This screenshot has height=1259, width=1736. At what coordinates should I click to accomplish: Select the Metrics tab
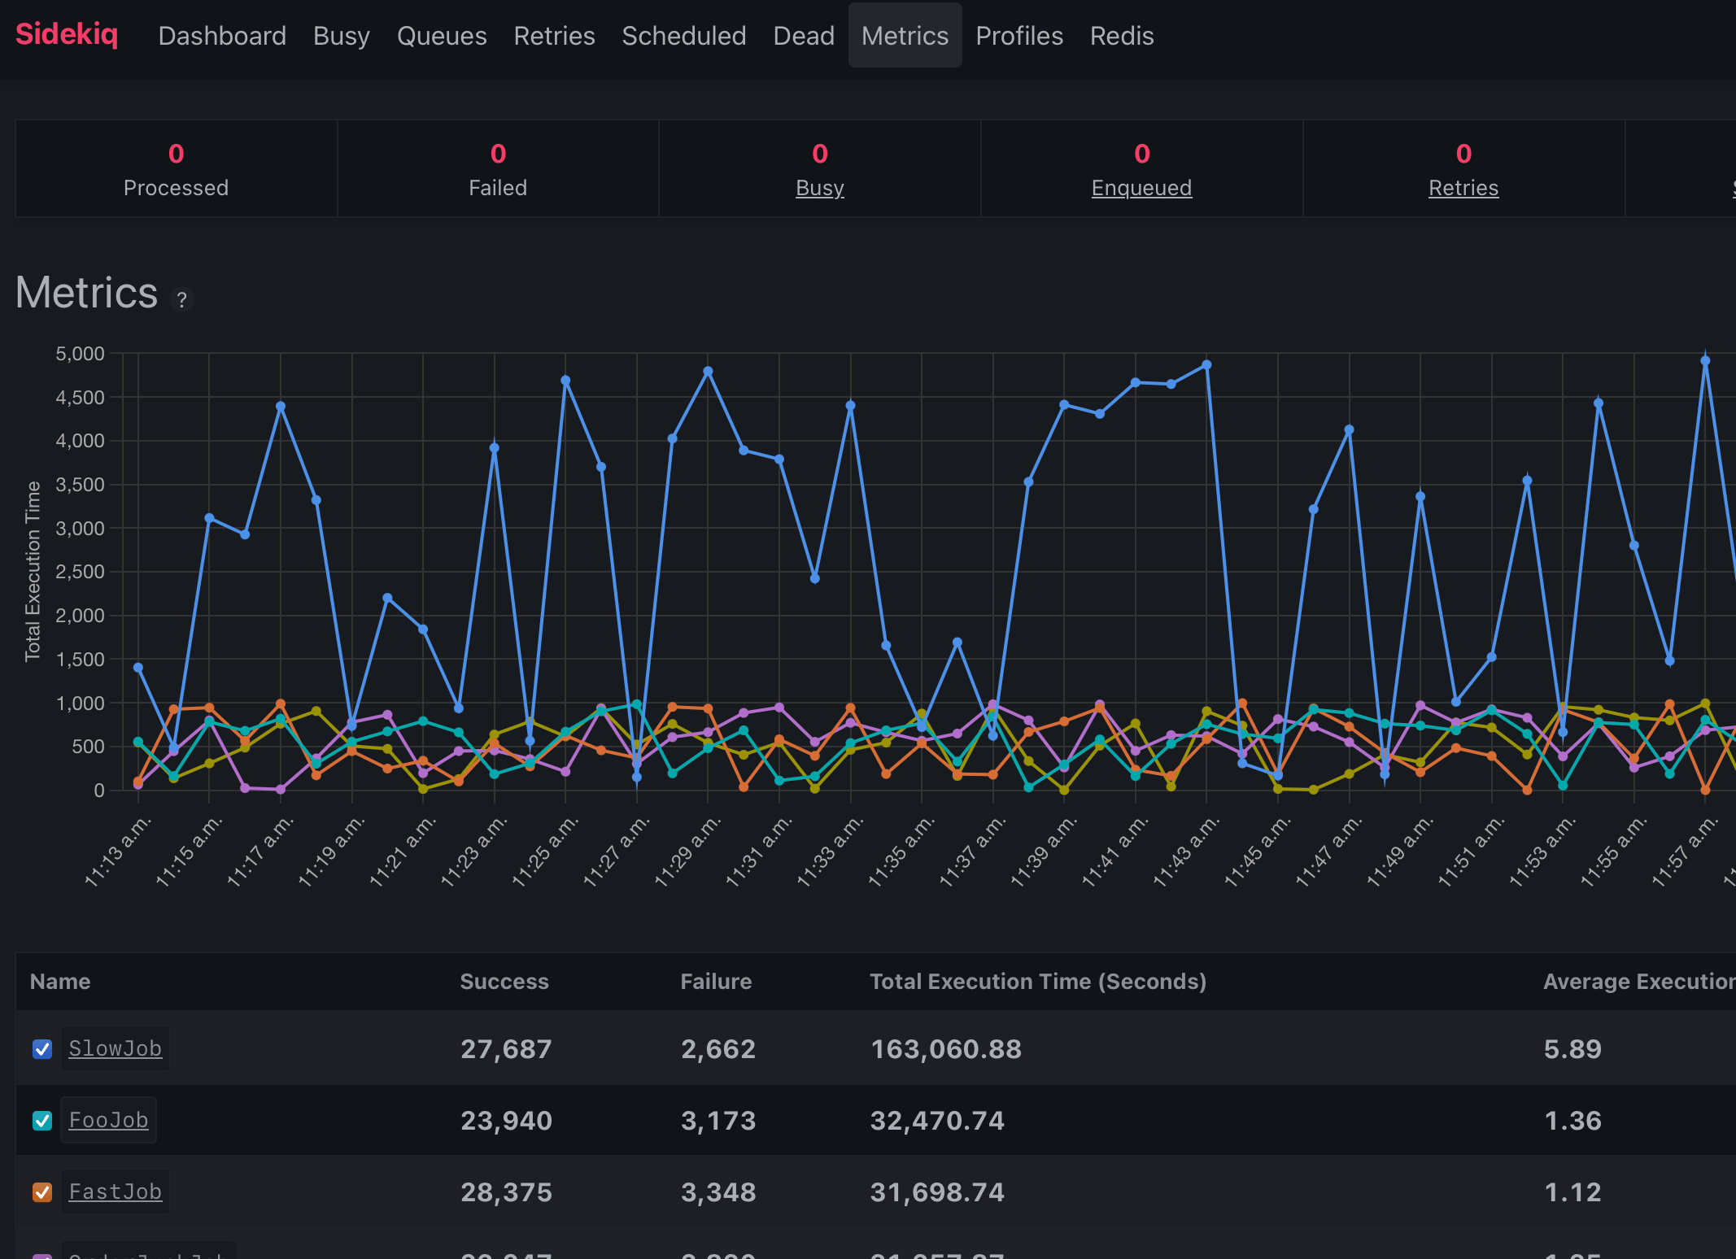click(905, 36)
